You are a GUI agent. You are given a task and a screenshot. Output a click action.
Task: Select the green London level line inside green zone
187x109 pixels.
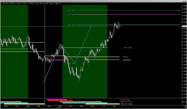85,48
